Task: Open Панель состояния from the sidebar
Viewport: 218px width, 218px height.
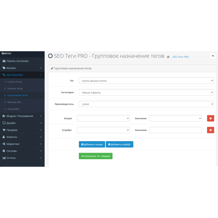Action: [x=17, y=61]
